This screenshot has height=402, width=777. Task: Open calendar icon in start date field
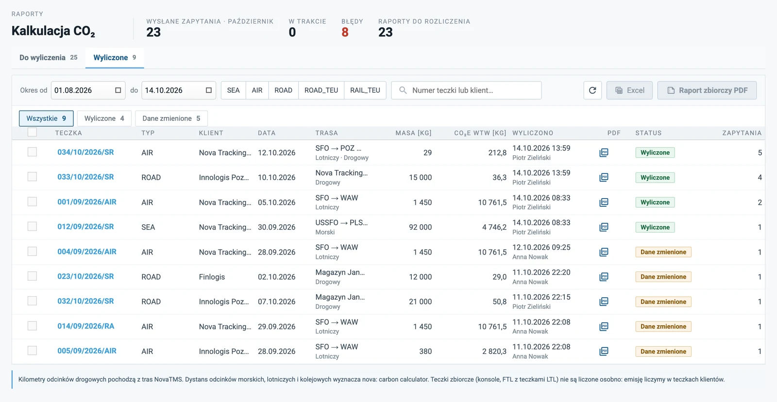point(118,90)
